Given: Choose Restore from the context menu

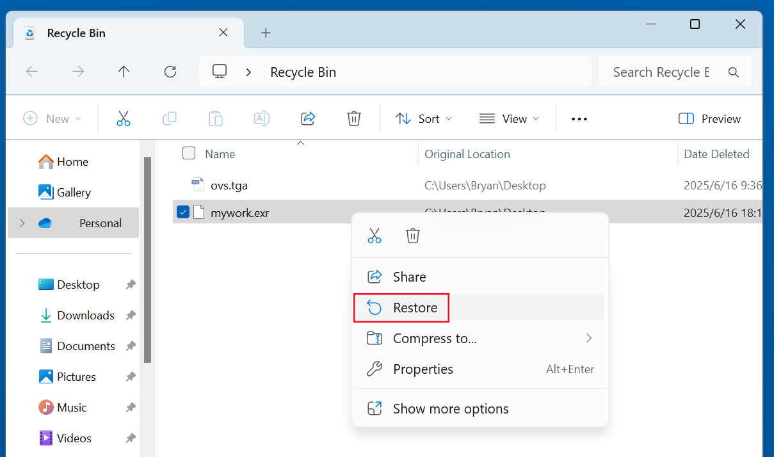Looking at the screenshot, I should pos(415,307).
